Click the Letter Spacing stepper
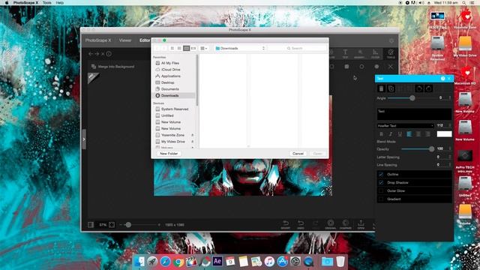Screen dimensions: 480x270 click(450, 157)
